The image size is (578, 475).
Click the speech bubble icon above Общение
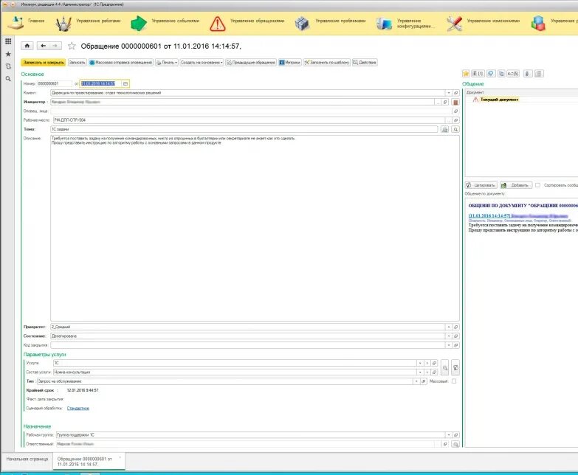point(491,74)
